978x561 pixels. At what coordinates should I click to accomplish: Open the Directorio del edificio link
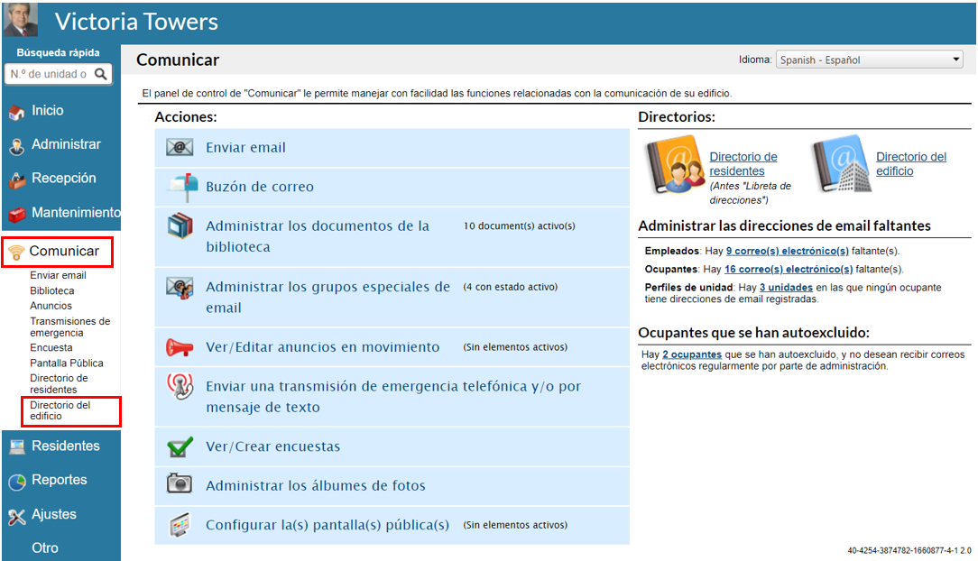click(x=910, y=164)
